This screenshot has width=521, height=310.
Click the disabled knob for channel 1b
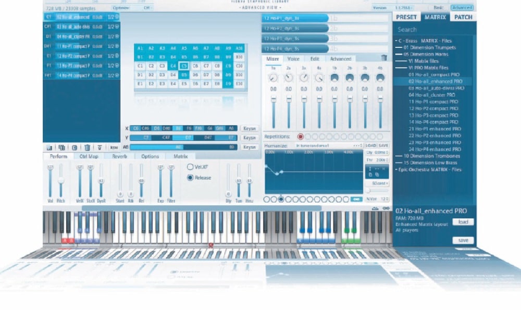click(334, 78)
